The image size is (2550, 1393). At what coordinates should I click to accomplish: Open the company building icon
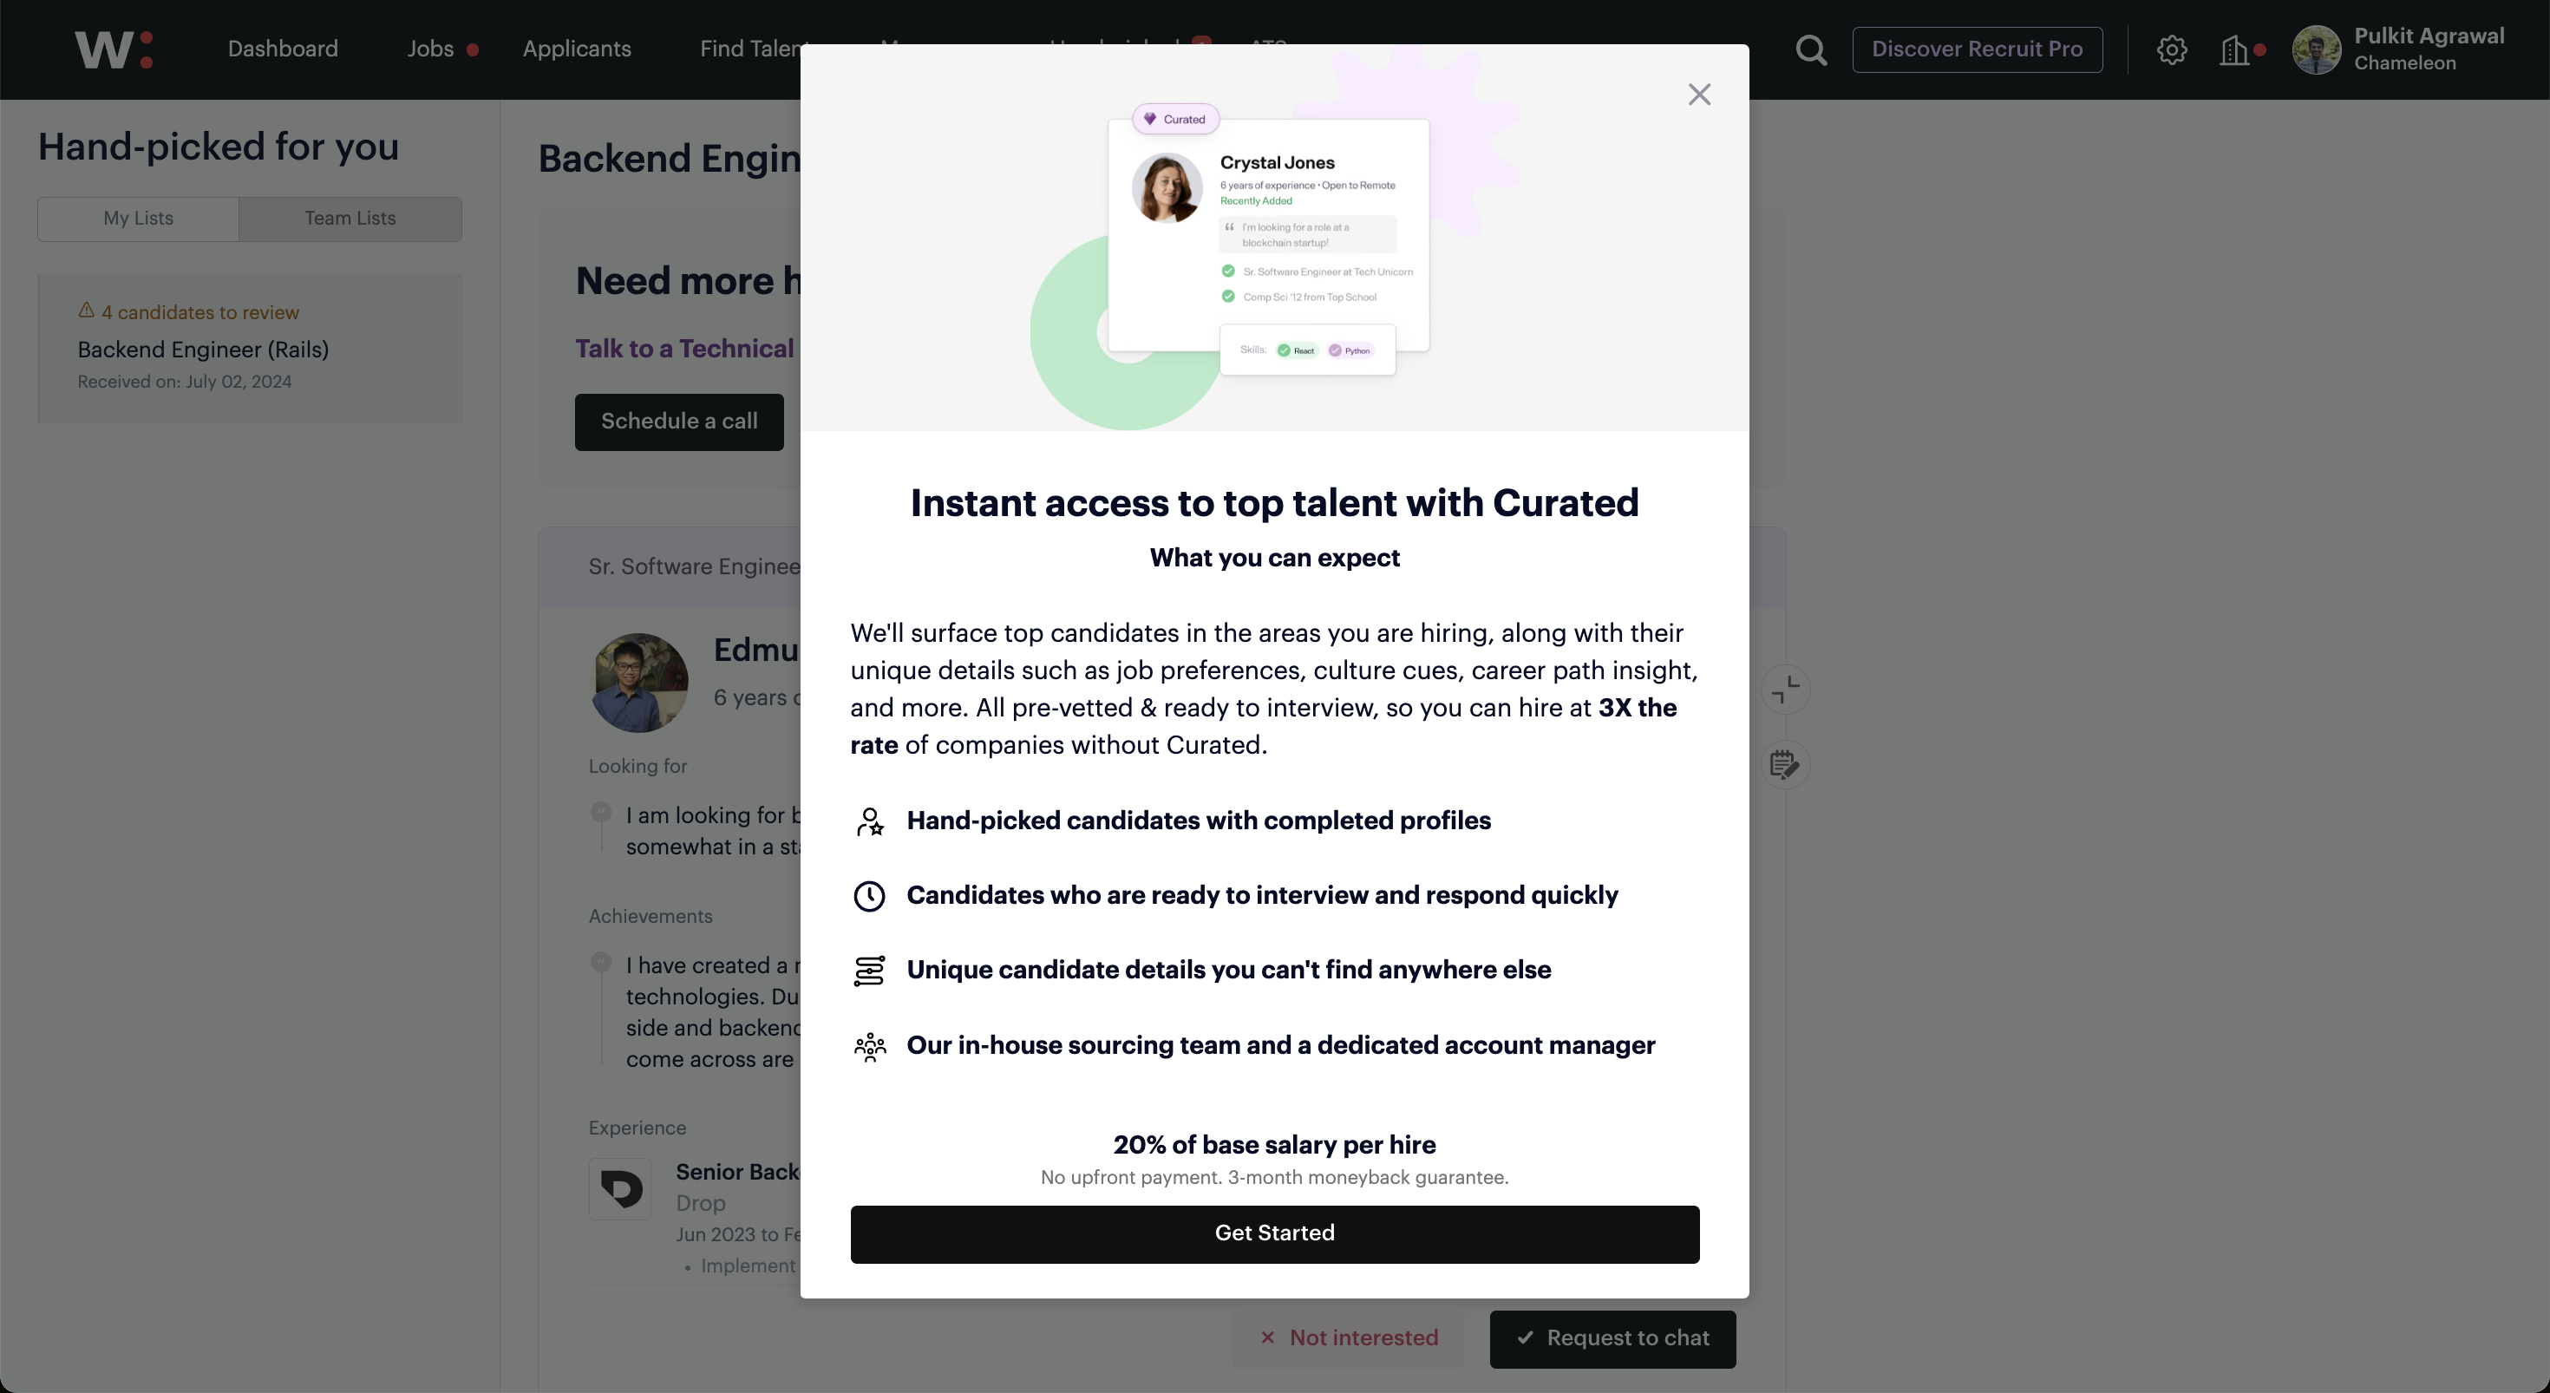pyautogui.click(x=2233, y=49)
